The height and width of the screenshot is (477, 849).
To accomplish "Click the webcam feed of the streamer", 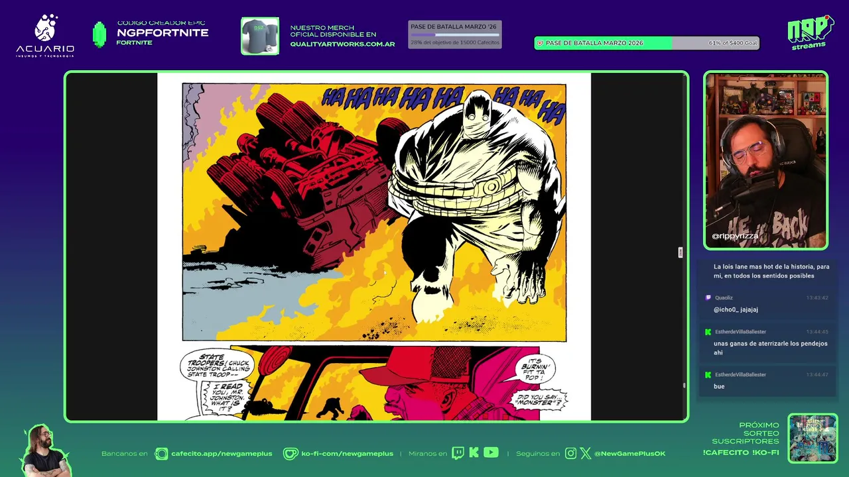I will 765,160.
